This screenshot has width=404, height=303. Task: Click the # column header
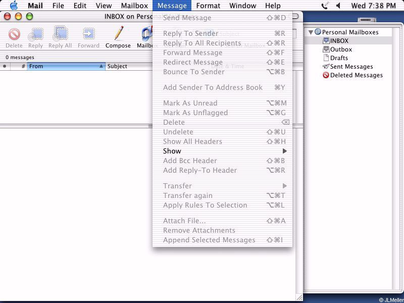19,66
